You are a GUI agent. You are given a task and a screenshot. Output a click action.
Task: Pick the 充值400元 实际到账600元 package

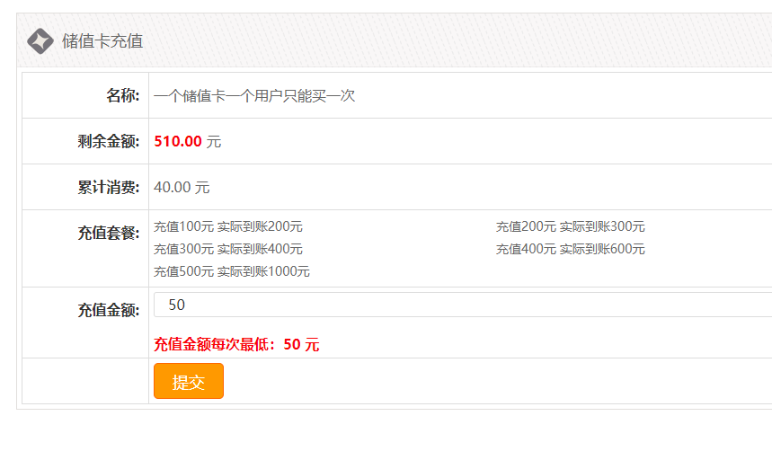click(x=571, y=249)
